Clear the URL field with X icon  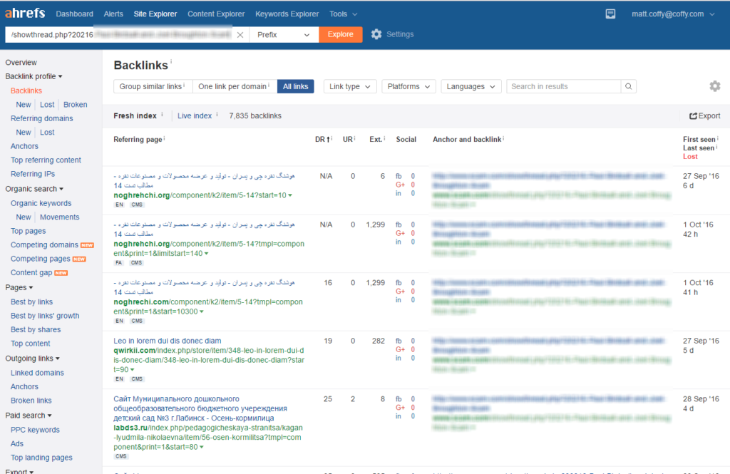click(240, 34)
